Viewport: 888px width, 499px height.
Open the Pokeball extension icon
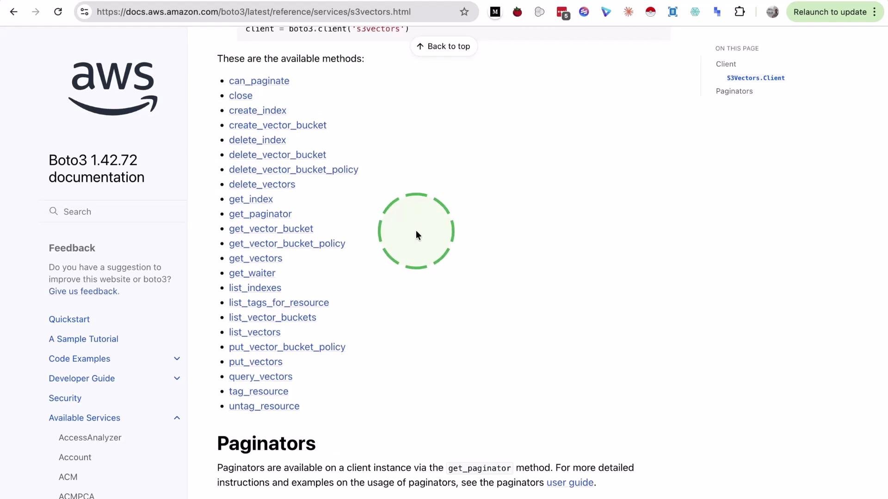[650, 12]
